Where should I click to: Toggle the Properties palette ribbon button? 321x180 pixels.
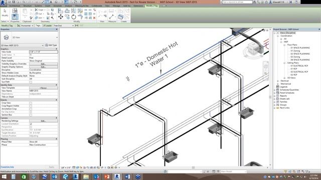[15, 16]
